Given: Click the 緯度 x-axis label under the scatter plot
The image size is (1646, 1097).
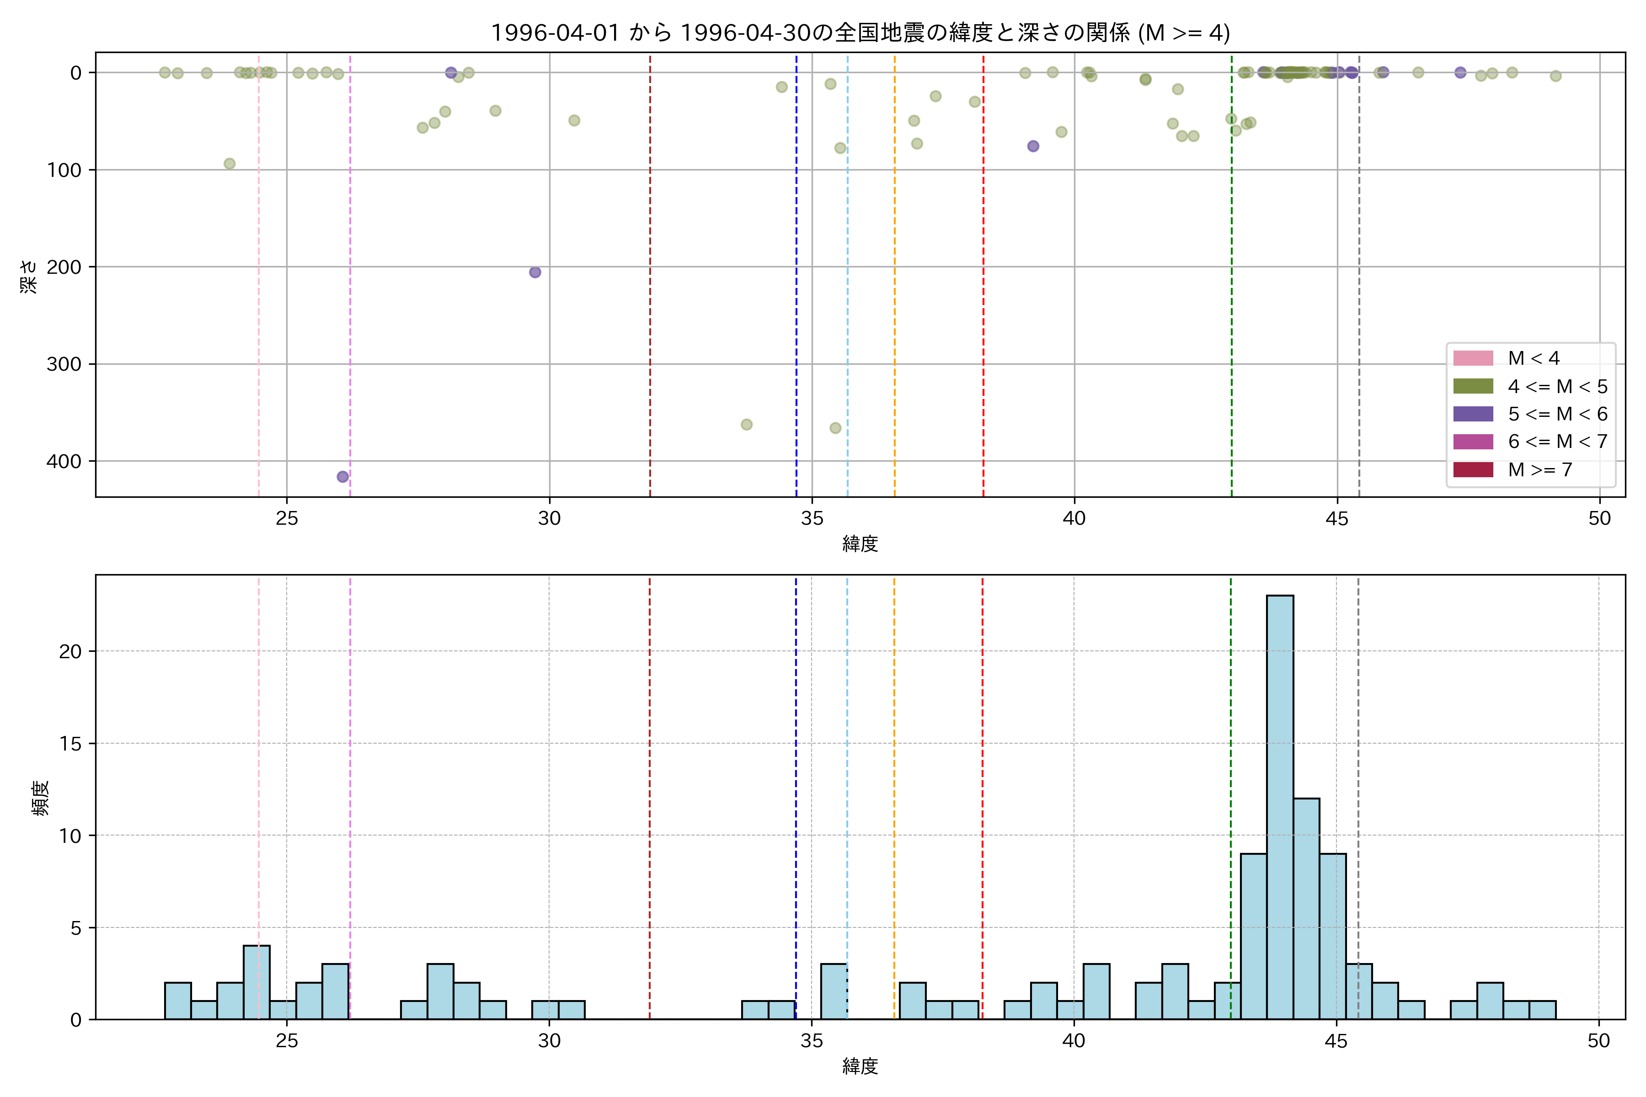Looking at the screenshot, I should click(860, 543).
